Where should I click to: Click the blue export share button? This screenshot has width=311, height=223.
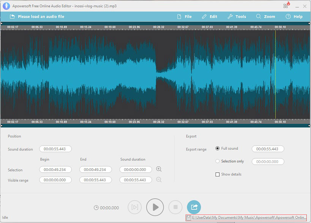pos(194,207)
